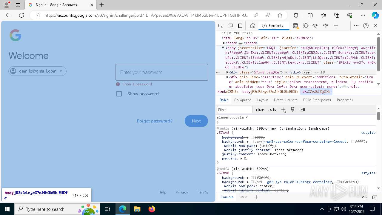Add more tools with the plus icon
382x215 pixels.
[x=336, y=26]
